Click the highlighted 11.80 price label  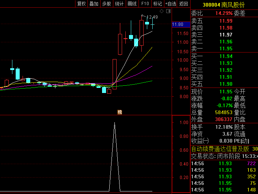pyautogui.click(x=178, y=24)
